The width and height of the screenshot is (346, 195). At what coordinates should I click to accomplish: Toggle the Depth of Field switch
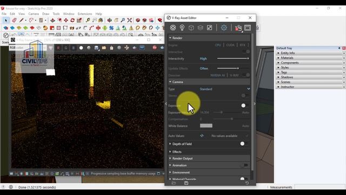(x=244, y=144)
